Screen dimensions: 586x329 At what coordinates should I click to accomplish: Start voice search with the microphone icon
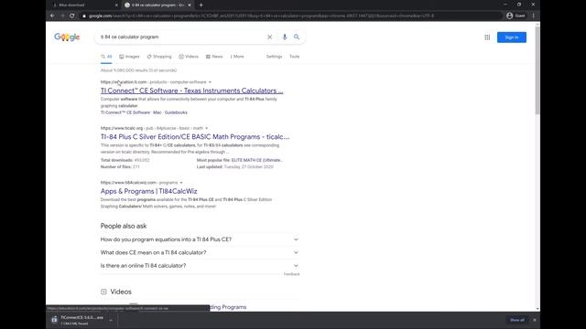[x=285, y=37]
